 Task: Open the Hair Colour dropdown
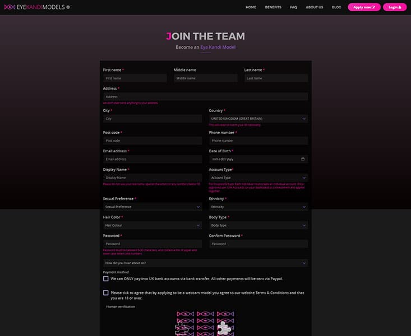click(153, 225)
